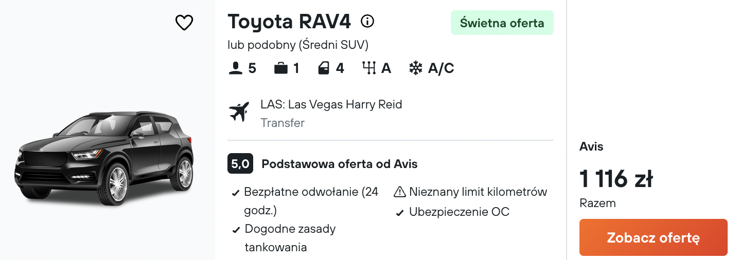
Task: Click the car doors icon
Action: (324, 68)
